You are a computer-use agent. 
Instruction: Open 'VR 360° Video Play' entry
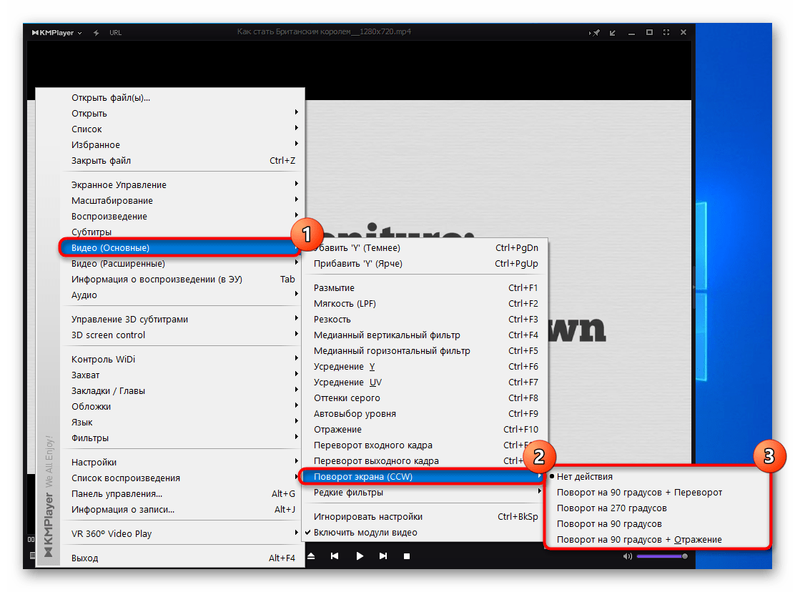(181, 533)
